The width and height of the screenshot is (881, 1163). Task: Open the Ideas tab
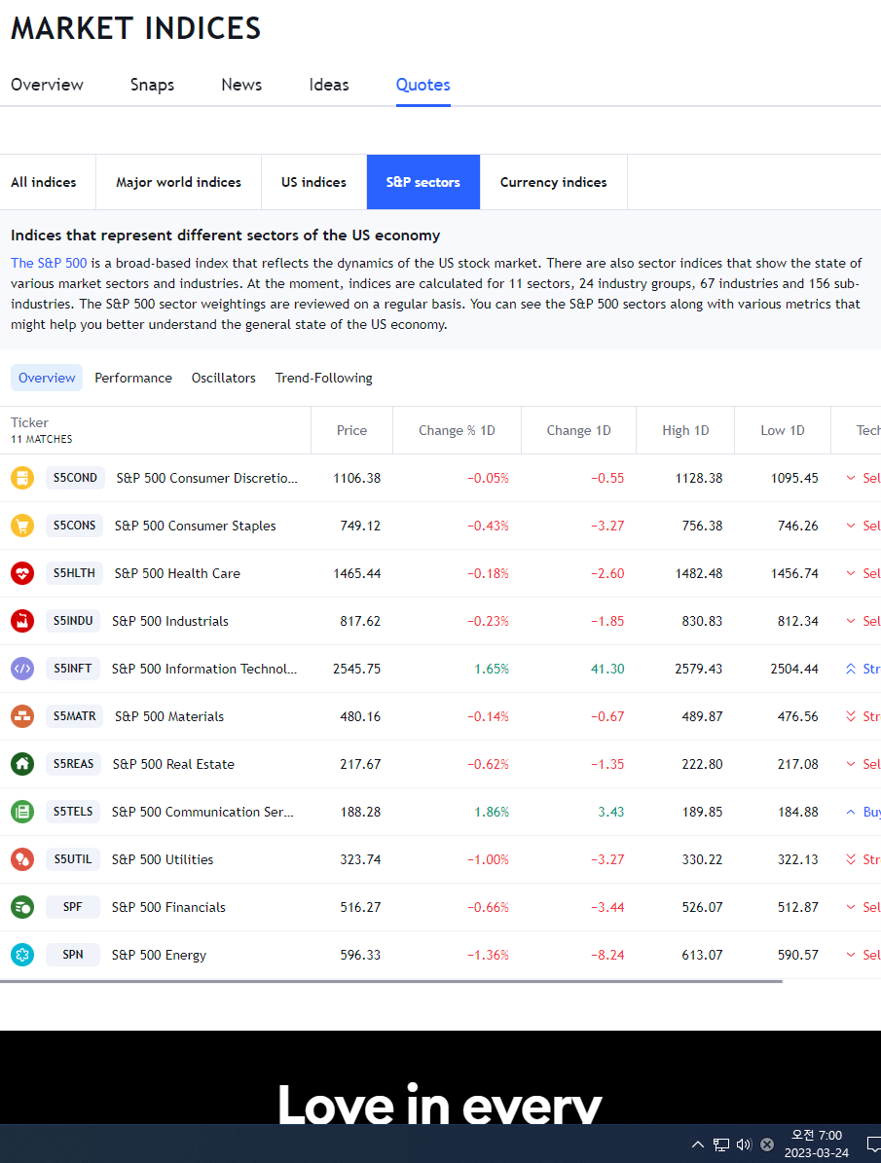[x=329, y=85]
